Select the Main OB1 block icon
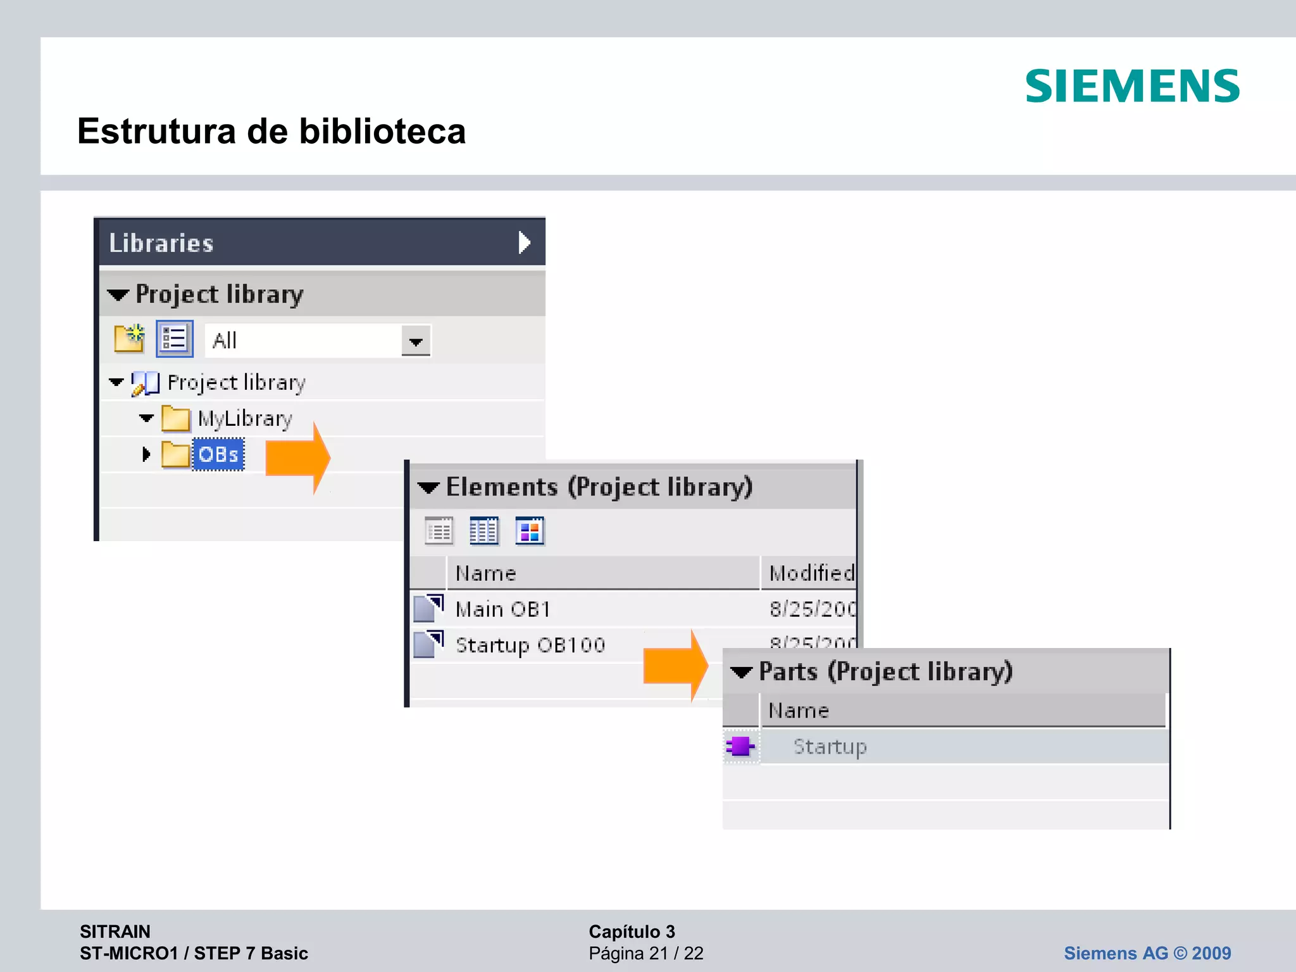The height and width of the screenshot is (972, 1296). pos(428,608)
